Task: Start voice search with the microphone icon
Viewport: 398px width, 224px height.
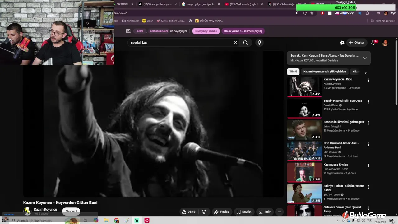Action: 260,43
